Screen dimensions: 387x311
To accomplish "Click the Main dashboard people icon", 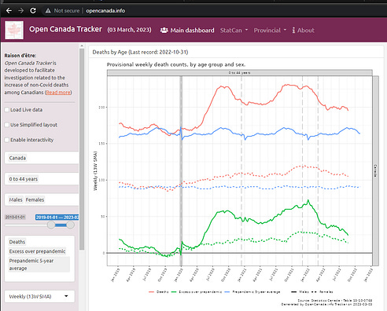I will click(x=164, y=31).
